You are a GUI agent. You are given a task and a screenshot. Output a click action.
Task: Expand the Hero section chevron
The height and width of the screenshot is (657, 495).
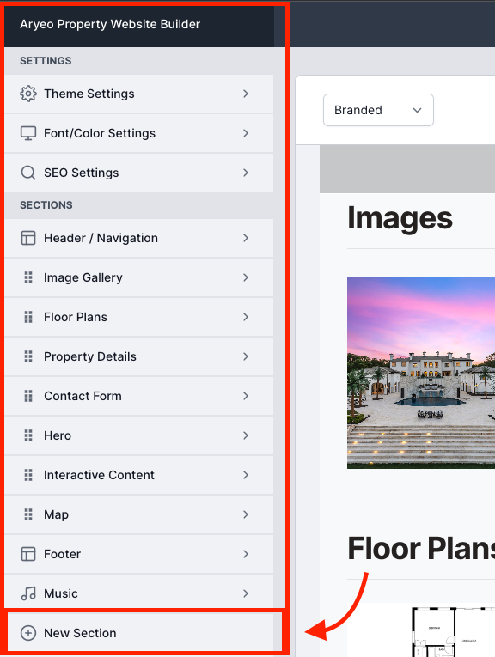click(x=246, y=435)
